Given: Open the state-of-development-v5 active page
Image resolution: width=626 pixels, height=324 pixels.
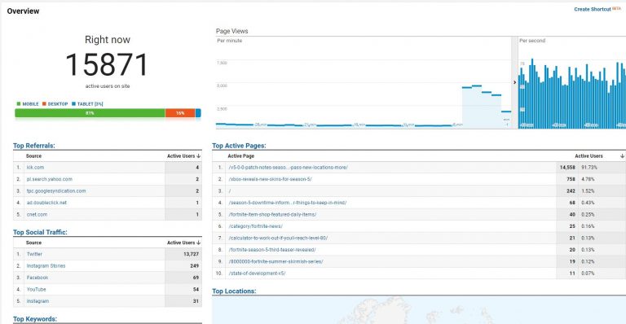Looking at the screenshot, I should (257, 274).
